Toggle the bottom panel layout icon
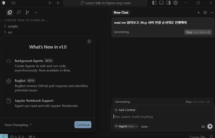 [161, 3]
